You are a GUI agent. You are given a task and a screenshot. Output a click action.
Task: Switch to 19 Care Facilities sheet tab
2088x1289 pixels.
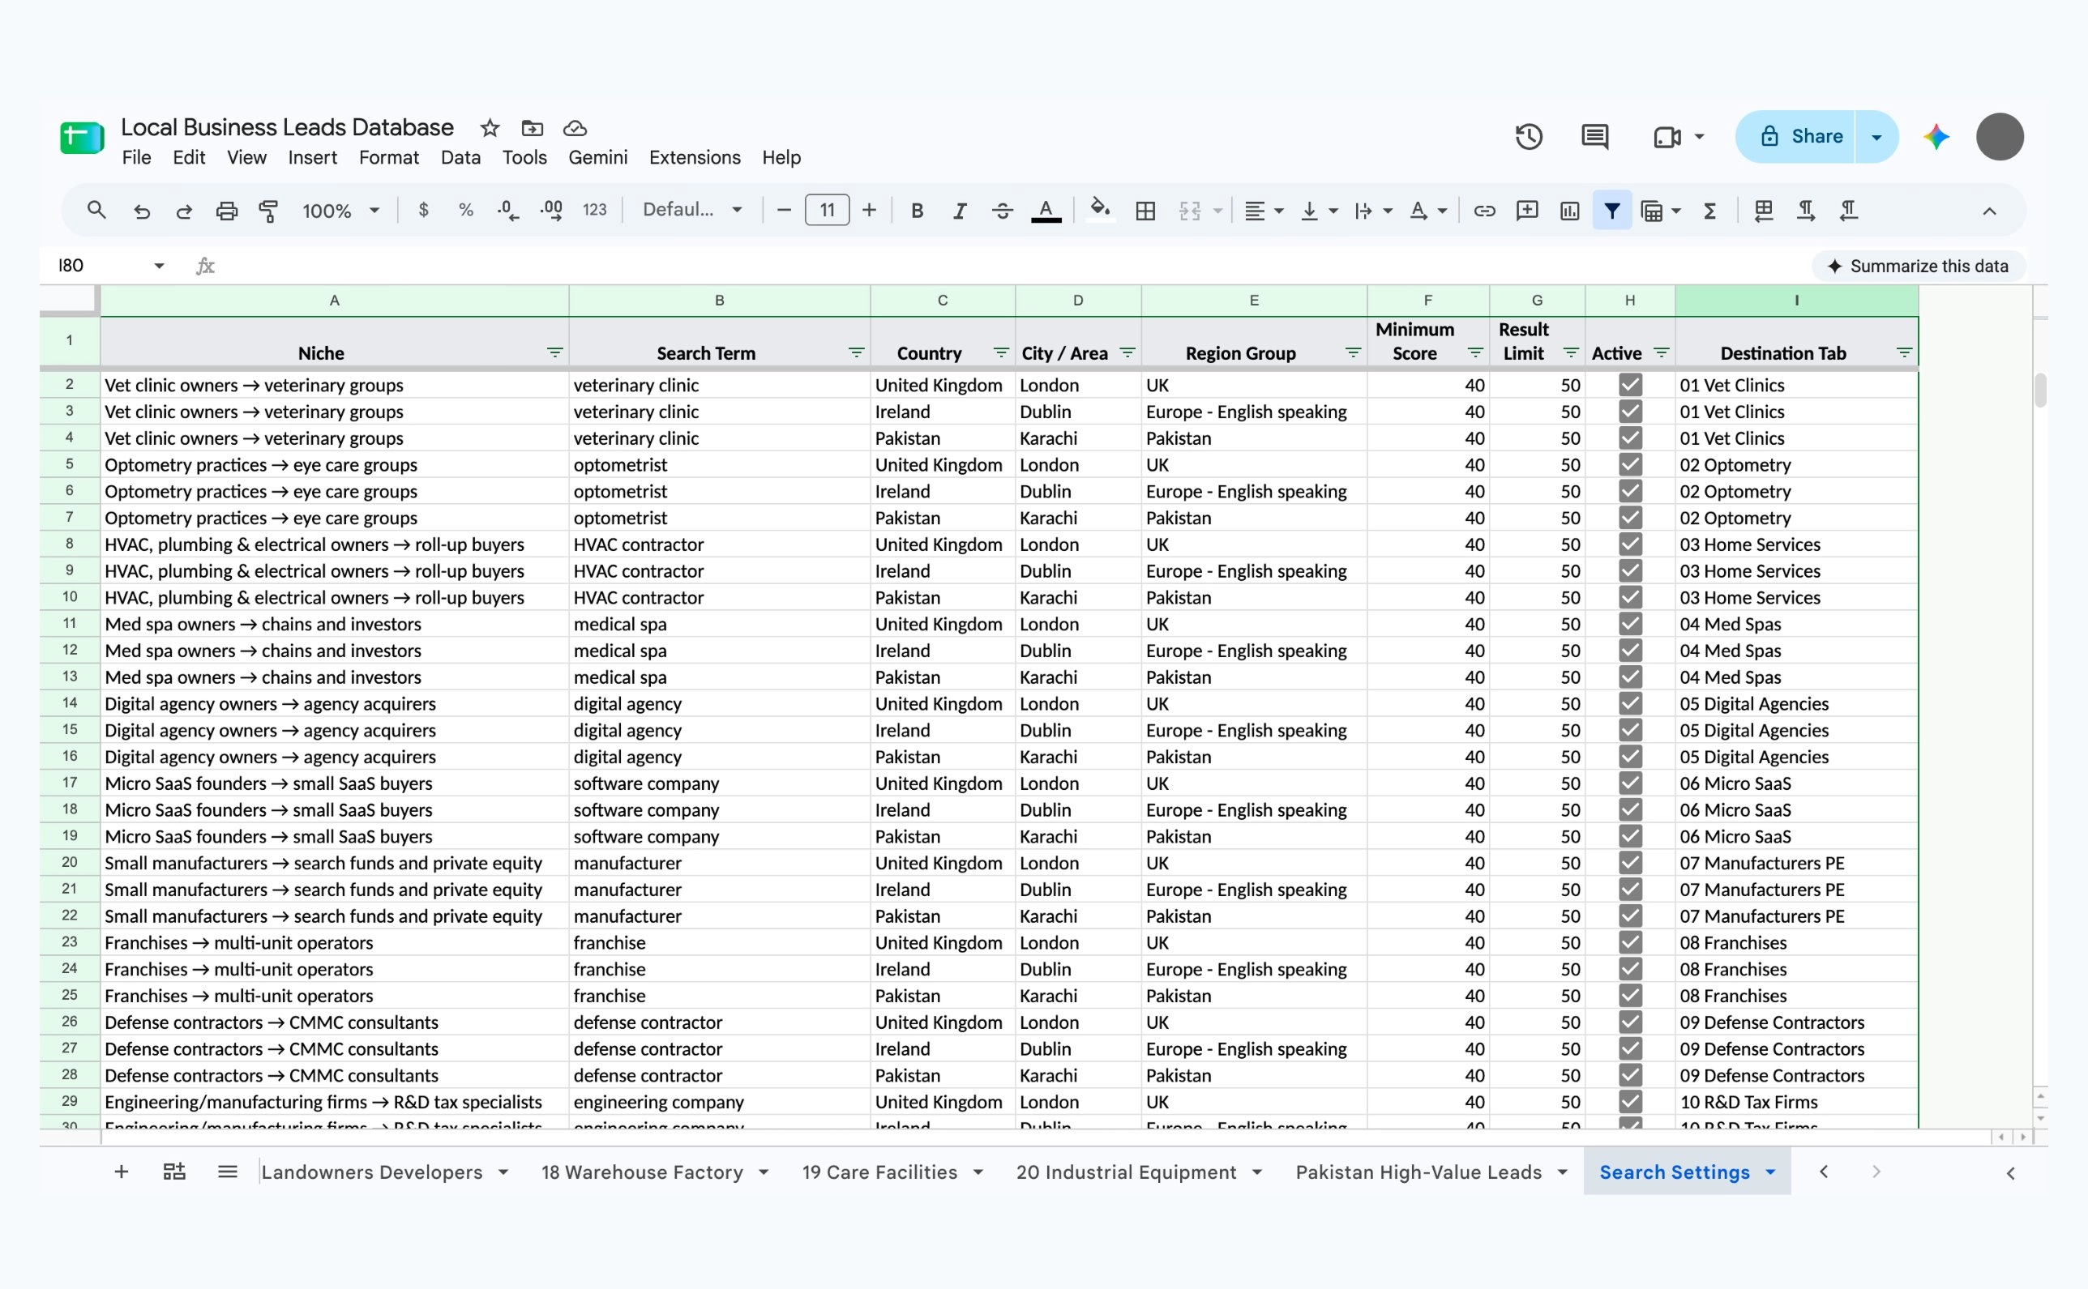click(x=879, y=1172)
